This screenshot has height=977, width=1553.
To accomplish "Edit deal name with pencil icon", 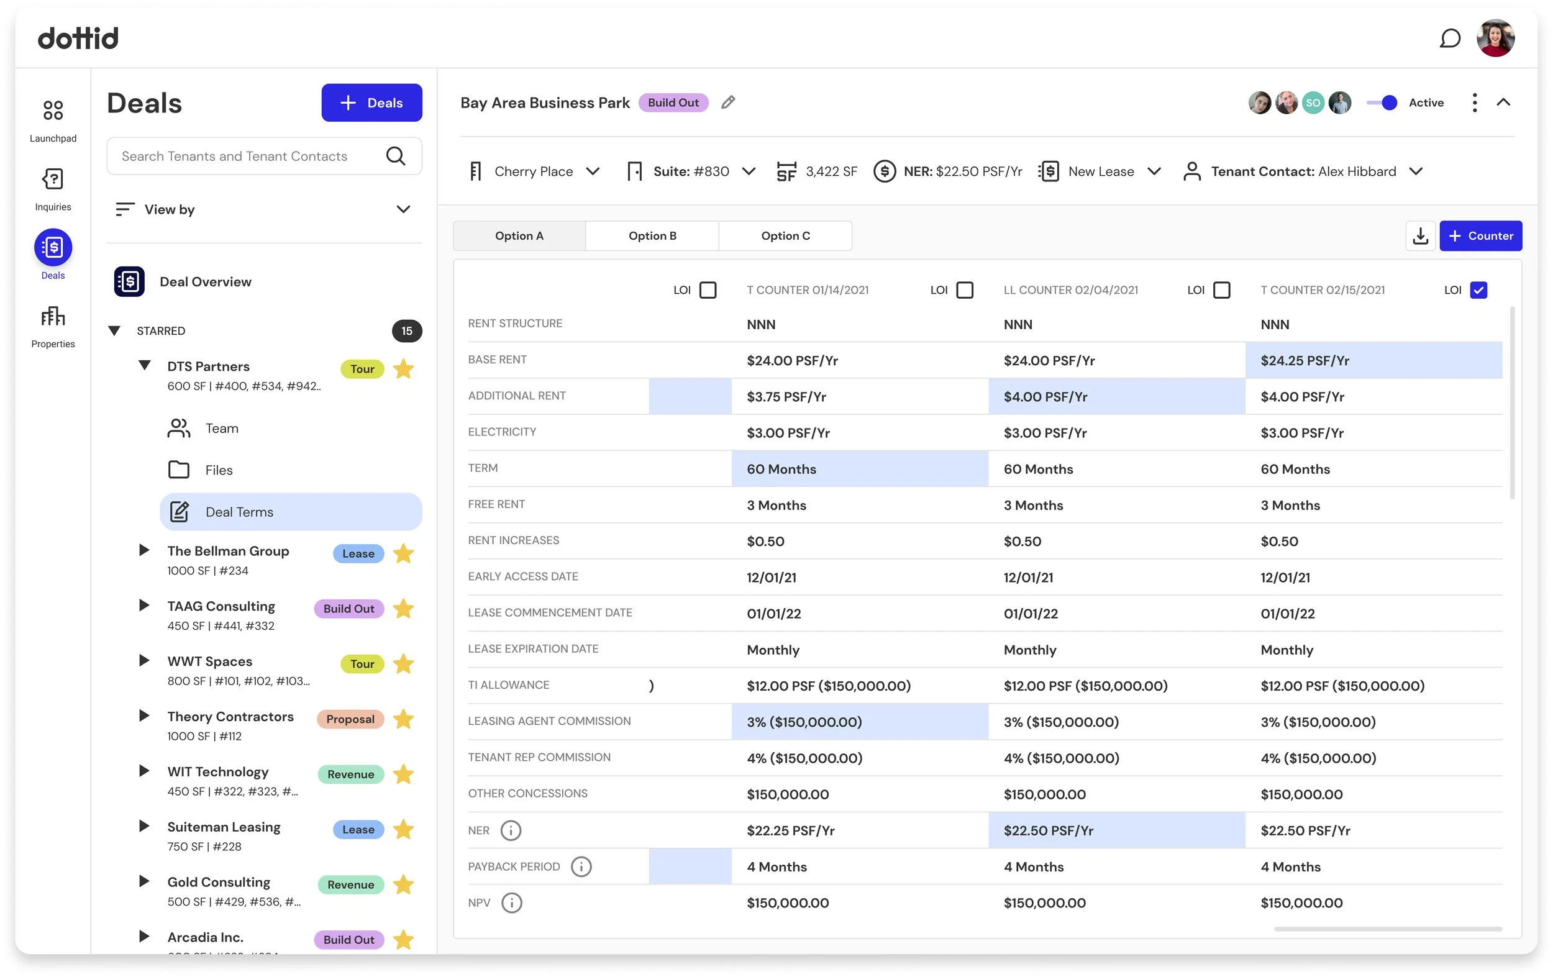I will 728,102.
